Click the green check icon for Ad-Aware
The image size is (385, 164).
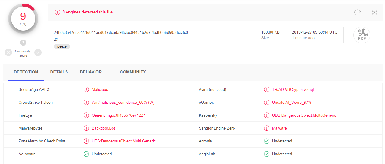86,154
